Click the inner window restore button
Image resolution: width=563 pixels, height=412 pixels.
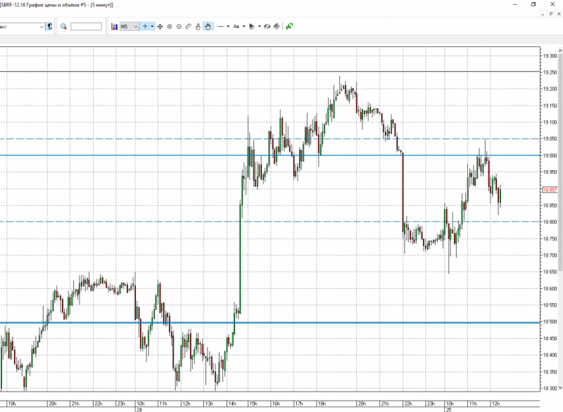coord(551,14)
